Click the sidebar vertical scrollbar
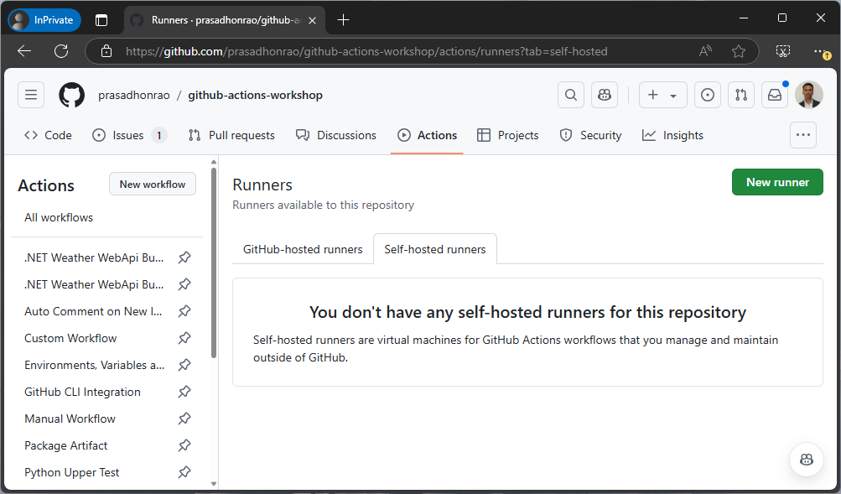Image resolution: width=841 pixels, height=494 pixels. click(214, 263)
